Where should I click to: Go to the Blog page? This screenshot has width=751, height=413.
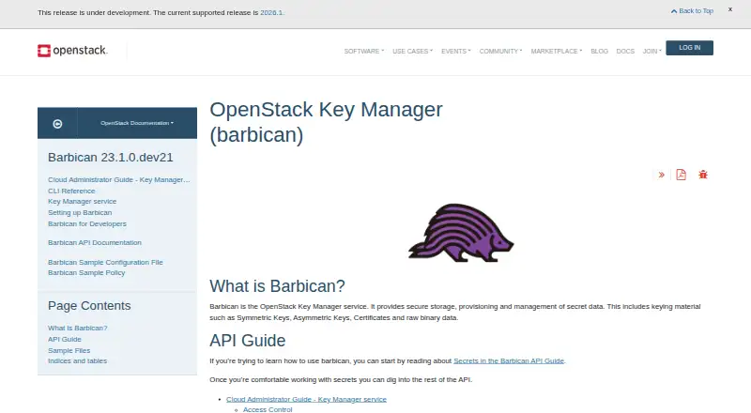[599, 52]
